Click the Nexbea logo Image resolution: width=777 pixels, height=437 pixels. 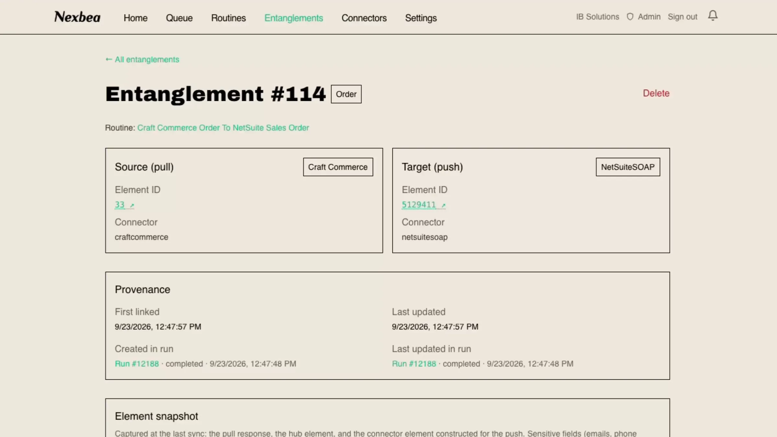[x=77, y=17]
